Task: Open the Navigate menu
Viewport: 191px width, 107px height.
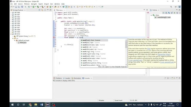Action: click(x=34, y=4)
